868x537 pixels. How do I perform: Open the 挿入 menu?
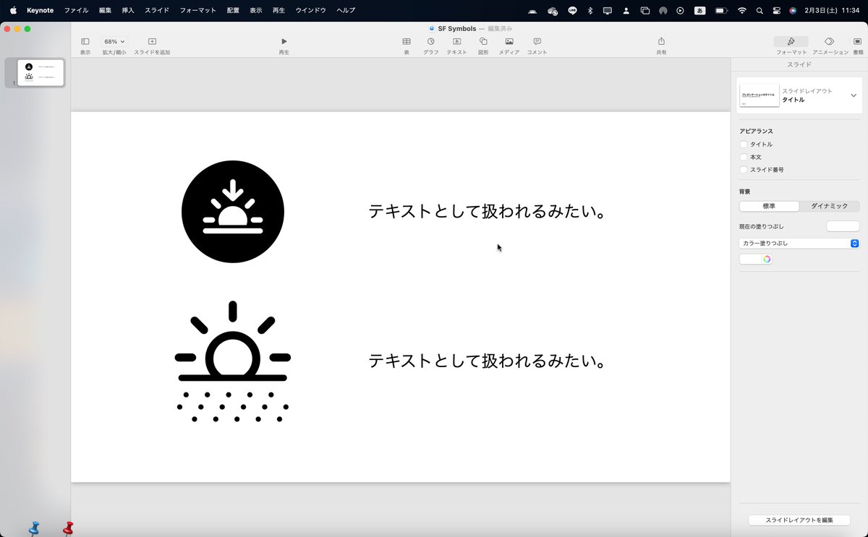[128, 11]
